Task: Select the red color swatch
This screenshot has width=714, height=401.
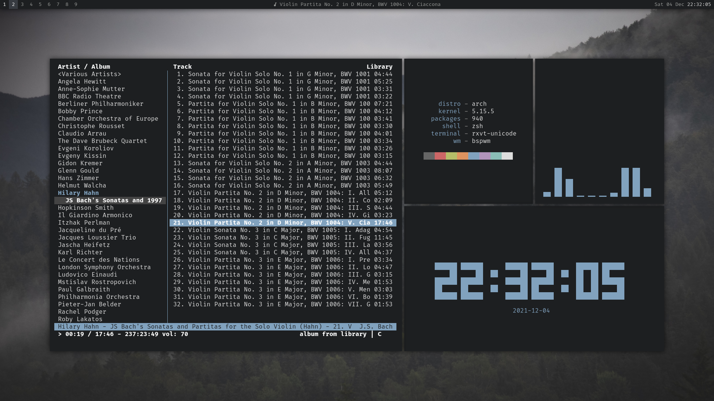Action: point(440,156)
